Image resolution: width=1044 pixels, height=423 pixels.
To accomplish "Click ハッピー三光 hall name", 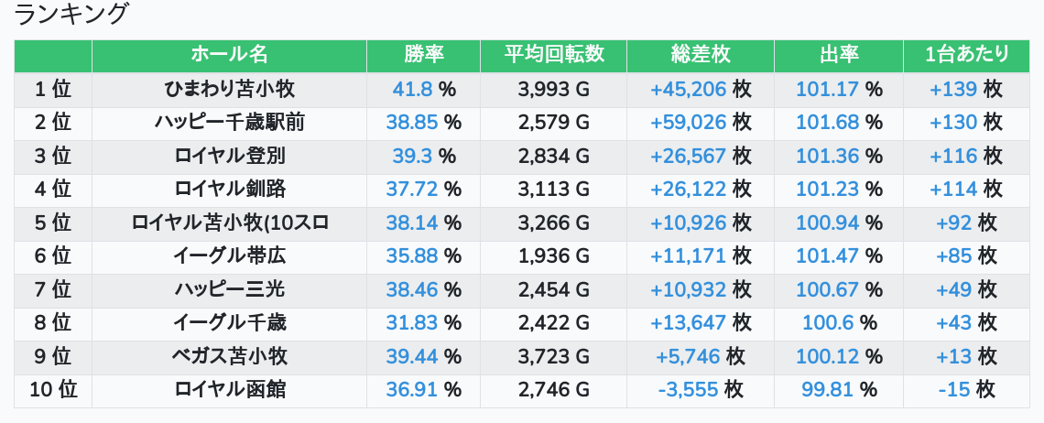I will pyautogui.click(x=229, y=289).
